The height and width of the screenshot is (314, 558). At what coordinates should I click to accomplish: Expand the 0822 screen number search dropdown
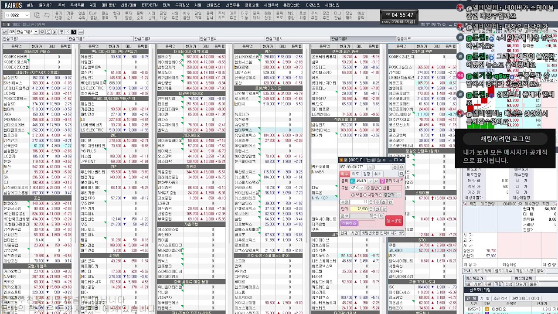click(x=27, y=15)
